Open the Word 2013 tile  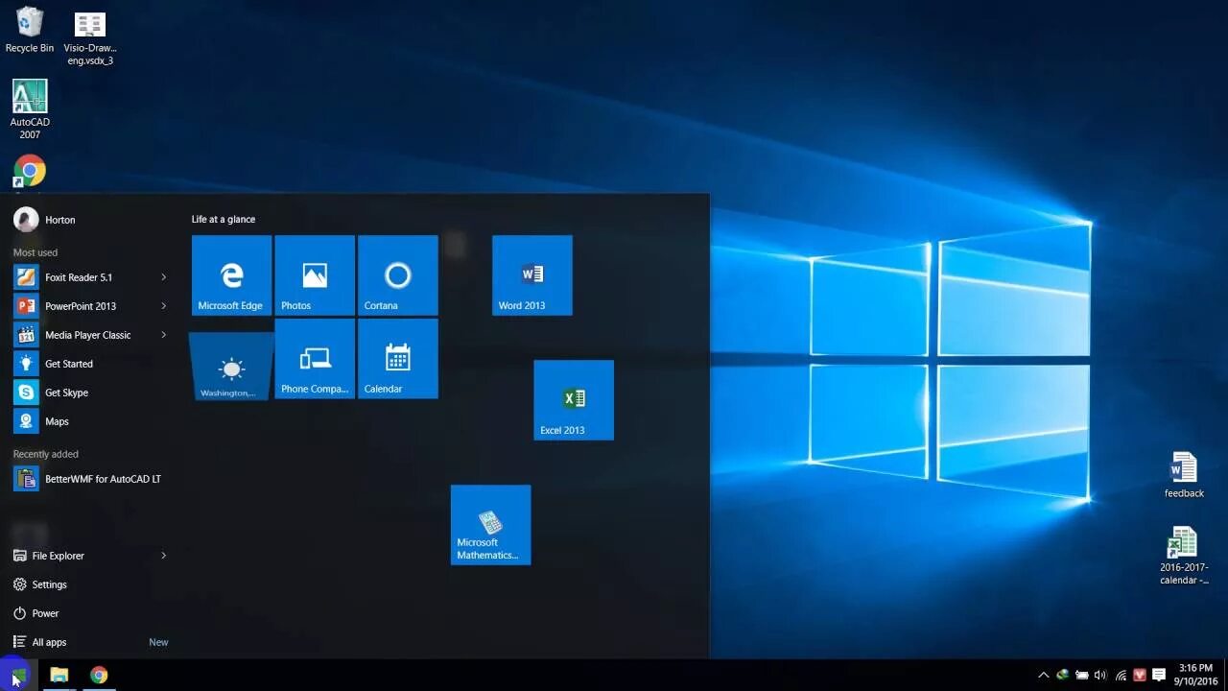[x=532, y=275]
